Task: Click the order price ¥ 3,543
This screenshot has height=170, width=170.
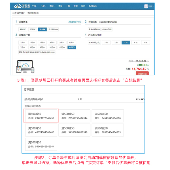Action: tap(140, 99)
